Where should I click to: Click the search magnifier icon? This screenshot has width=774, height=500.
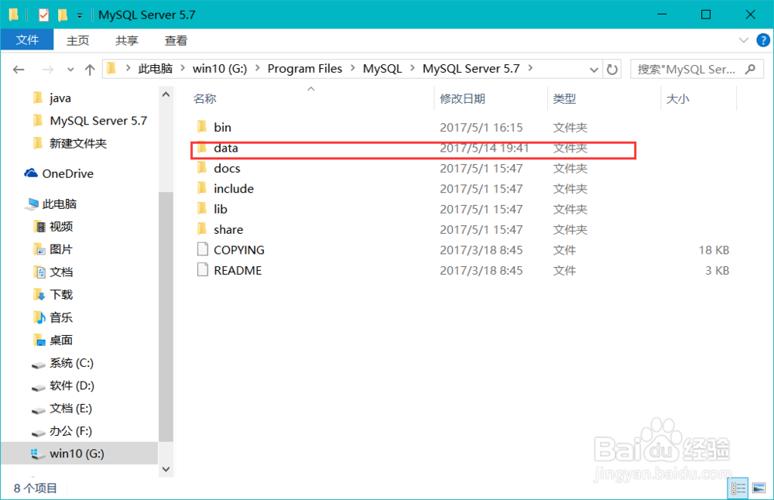(750, 68)
